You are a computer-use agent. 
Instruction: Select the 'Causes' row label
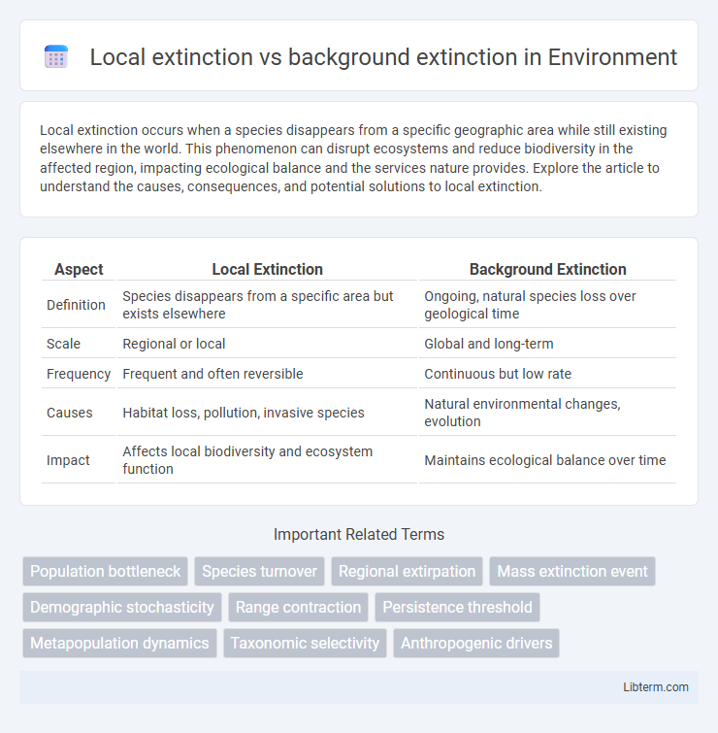pyautogui.click(x=70, y=413)
